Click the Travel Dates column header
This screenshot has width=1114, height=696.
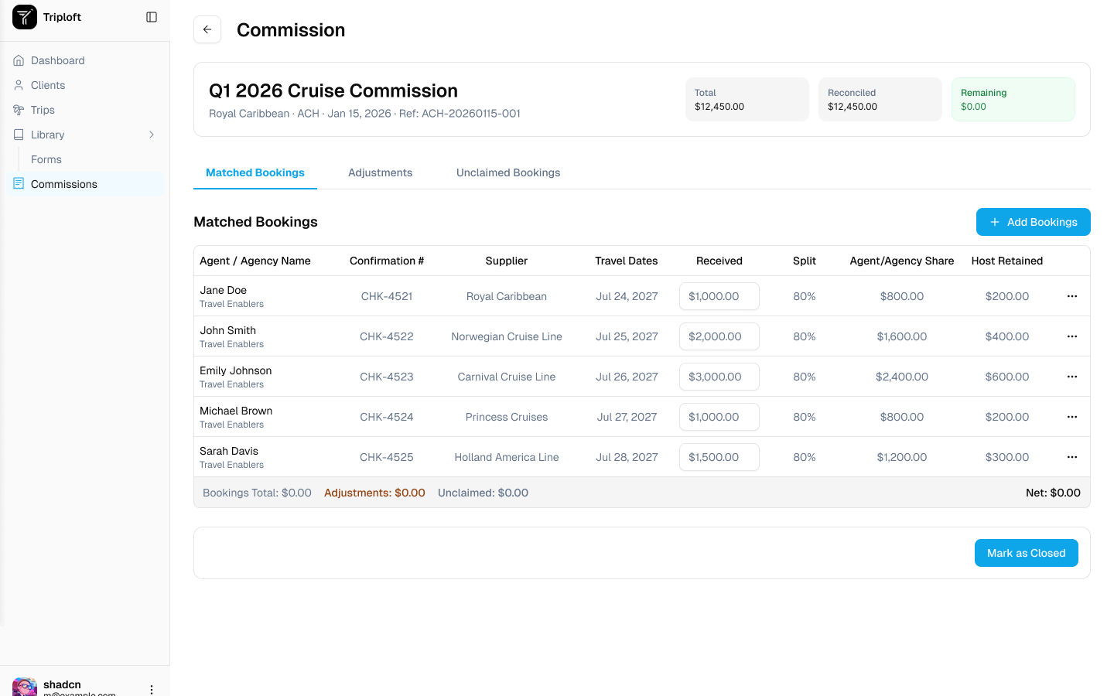[627, 261]
